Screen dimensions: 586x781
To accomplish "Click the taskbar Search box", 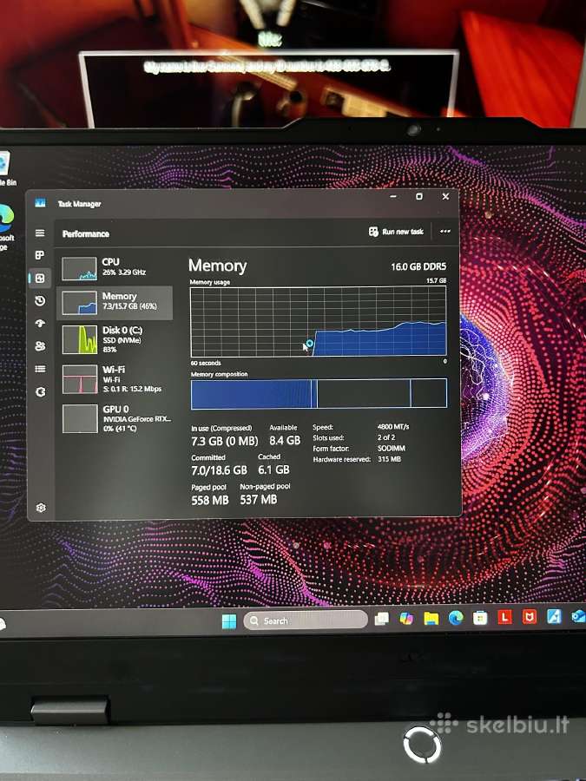I will tap(306, 620).
